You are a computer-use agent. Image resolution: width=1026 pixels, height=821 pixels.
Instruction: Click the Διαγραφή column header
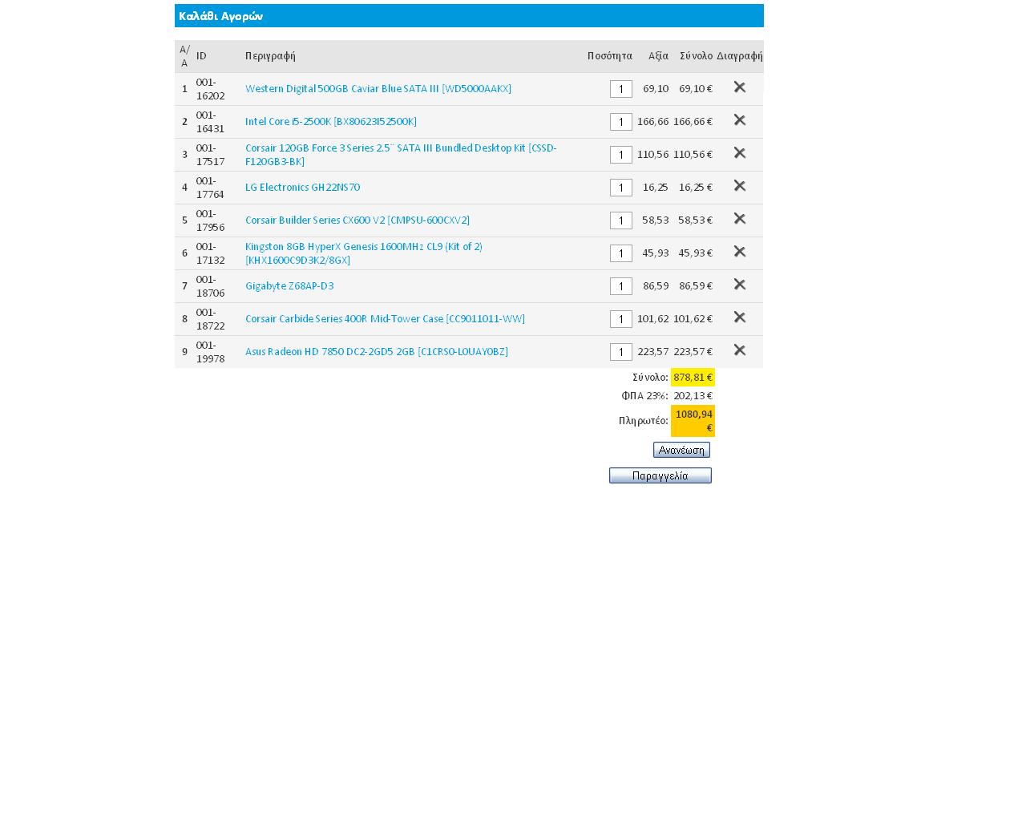[739, 56]
